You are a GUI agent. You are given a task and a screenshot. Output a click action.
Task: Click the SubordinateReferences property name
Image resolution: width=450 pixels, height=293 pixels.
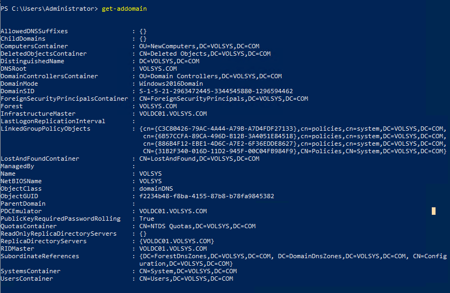point(40,256)
